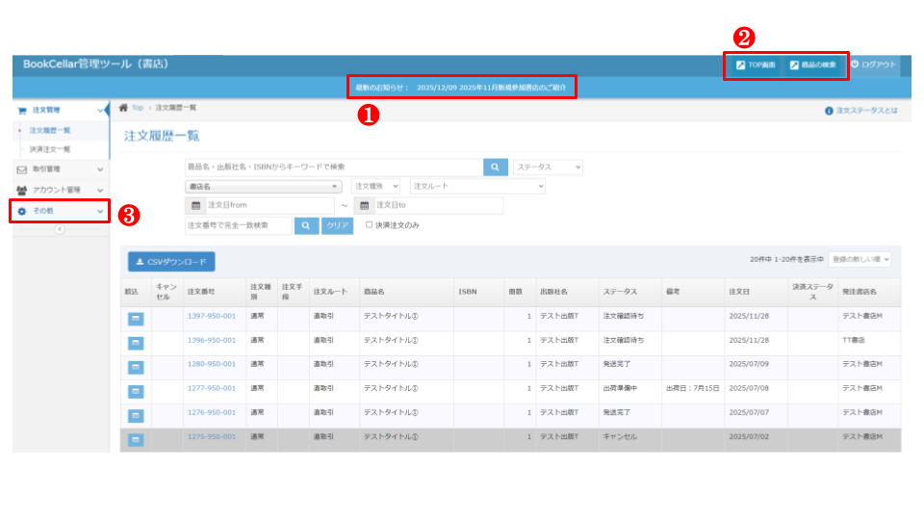Expand the その他 sidebar menu

[x=59, y=211]
